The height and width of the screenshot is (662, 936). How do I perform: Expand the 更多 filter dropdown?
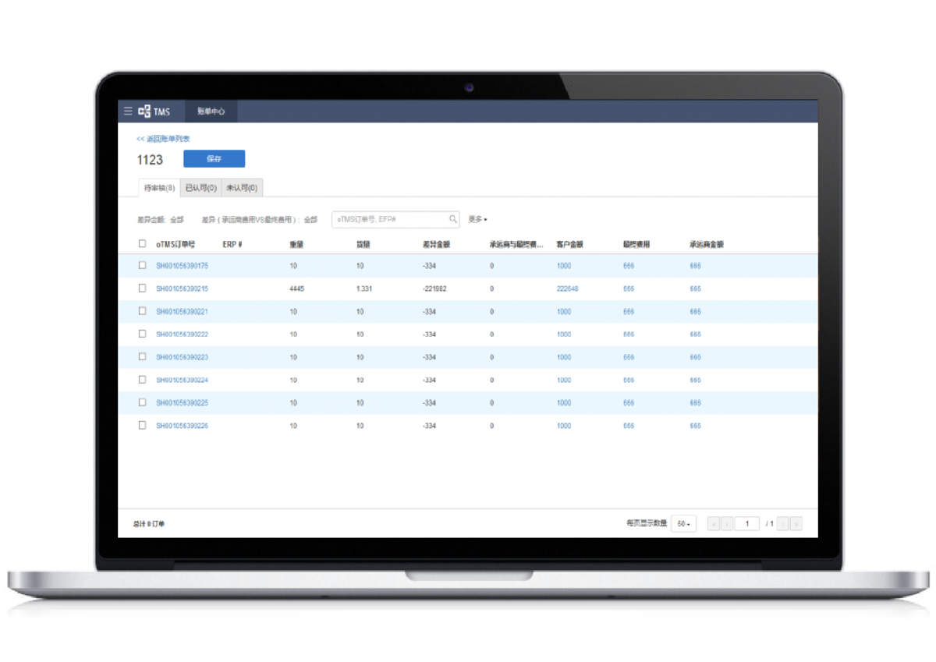pos(477,220)
